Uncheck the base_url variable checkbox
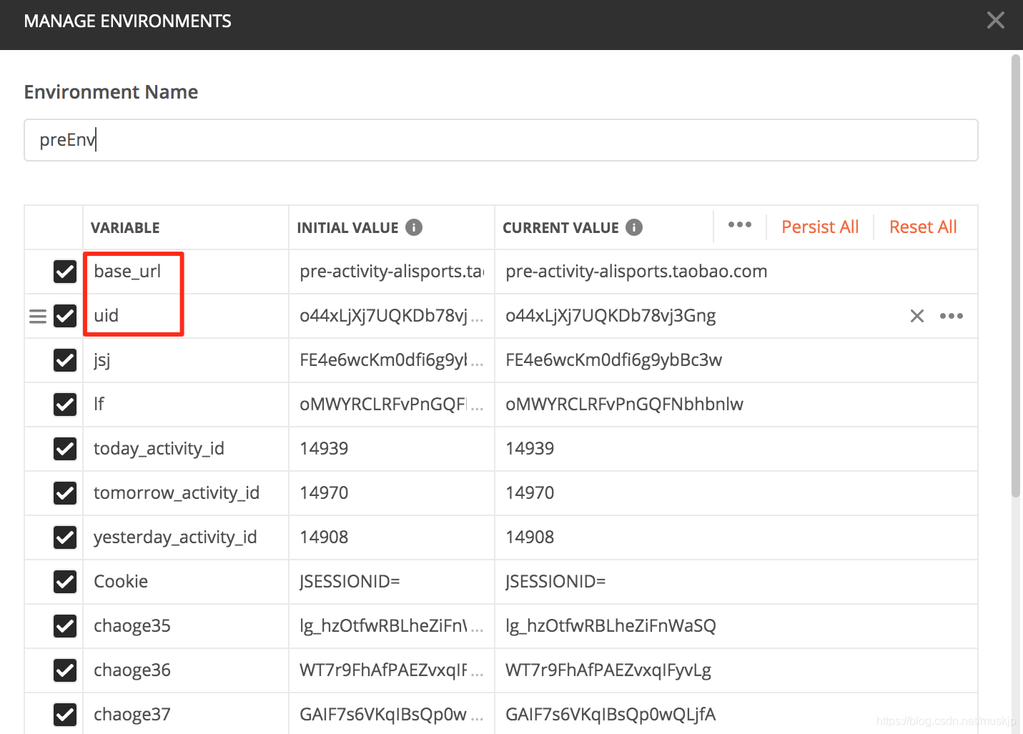This screenshot has height=734, width=1023. coord(65,272)
